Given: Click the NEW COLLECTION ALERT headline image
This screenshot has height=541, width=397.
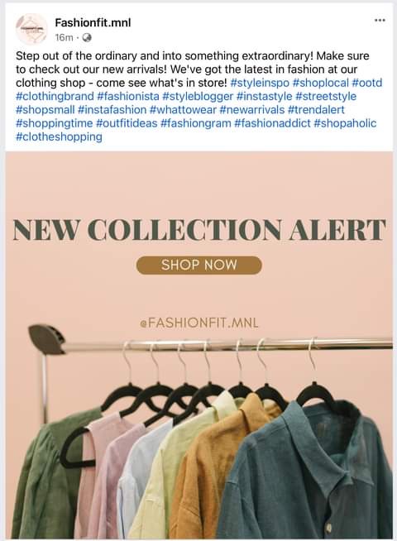Looking at the screenshot, I should (199, 230).
